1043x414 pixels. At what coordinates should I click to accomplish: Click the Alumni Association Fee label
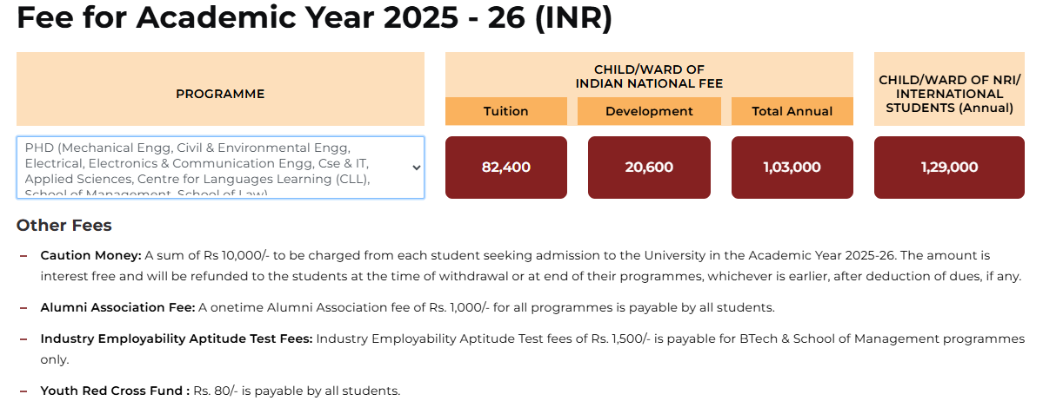pos(117,308)
